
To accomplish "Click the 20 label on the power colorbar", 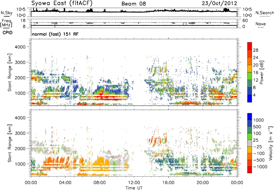I will coord(256,65).
